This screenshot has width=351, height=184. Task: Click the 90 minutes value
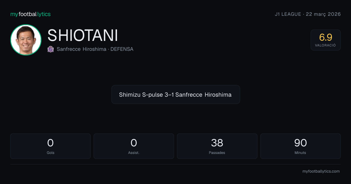[300, 143]
